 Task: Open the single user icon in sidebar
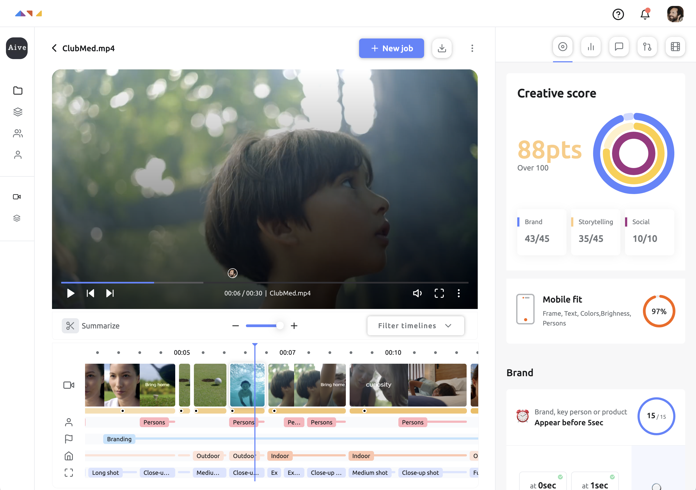18,155
